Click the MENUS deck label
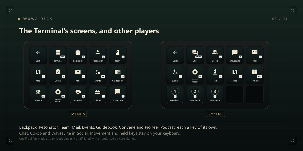This screenshot has width=303, height=151. click(x=78, y=114)
